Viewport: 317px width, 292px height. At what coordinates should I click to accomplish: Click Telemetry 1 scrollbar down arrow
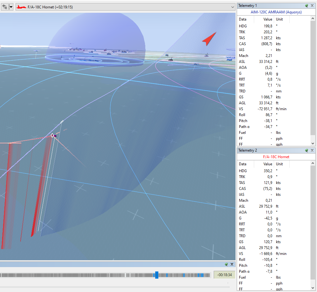313,144
